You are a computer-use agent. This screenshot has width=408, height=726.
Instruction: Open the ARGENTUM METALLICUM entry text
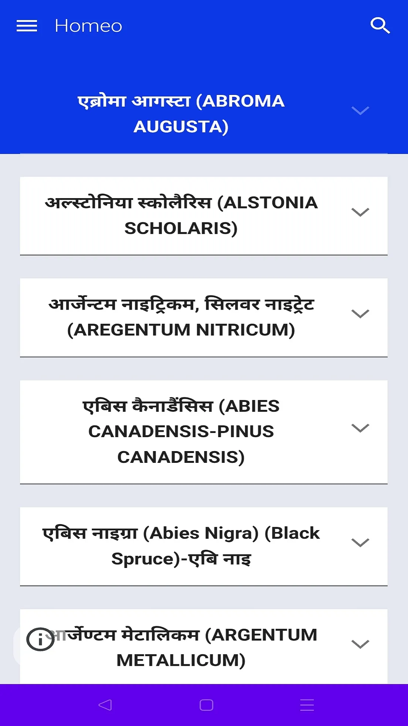tap(181, 647)
